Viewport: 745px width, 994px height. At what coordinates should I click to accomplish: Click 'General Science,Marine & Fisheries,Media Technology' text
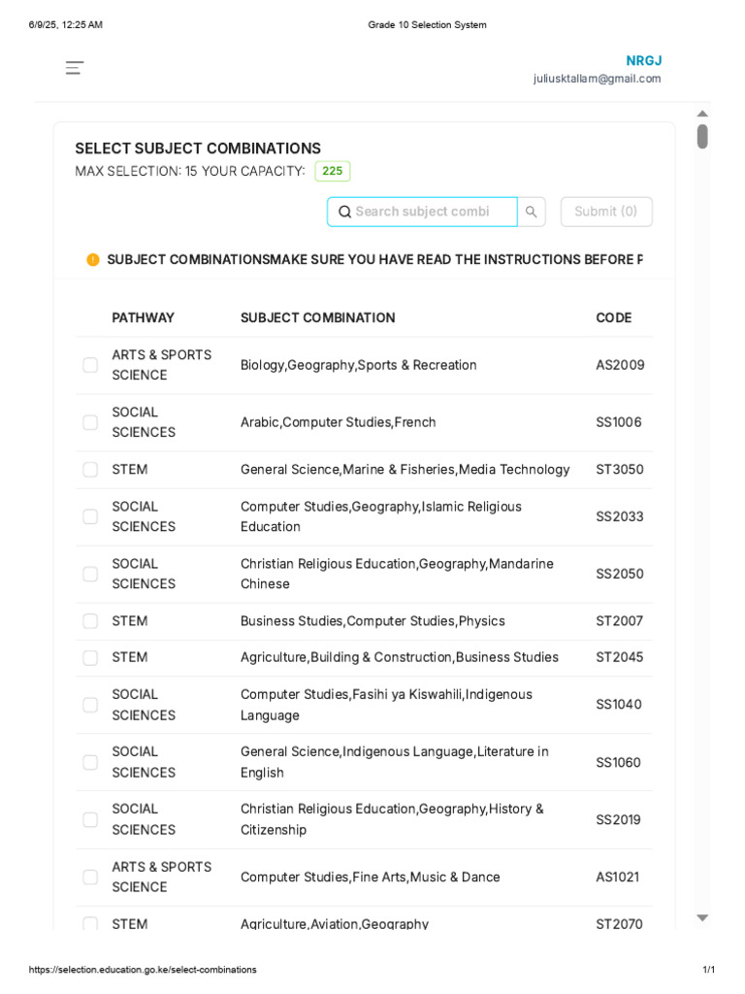point(405,469)
